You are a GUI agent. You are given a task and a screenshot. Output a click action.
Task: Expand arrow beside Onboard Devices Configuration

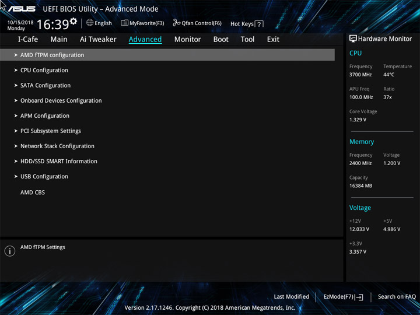pos(16,100)
